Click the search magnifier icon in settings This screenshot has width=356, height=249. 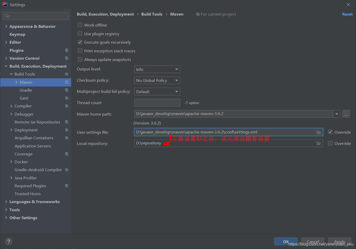coord(7,16)
